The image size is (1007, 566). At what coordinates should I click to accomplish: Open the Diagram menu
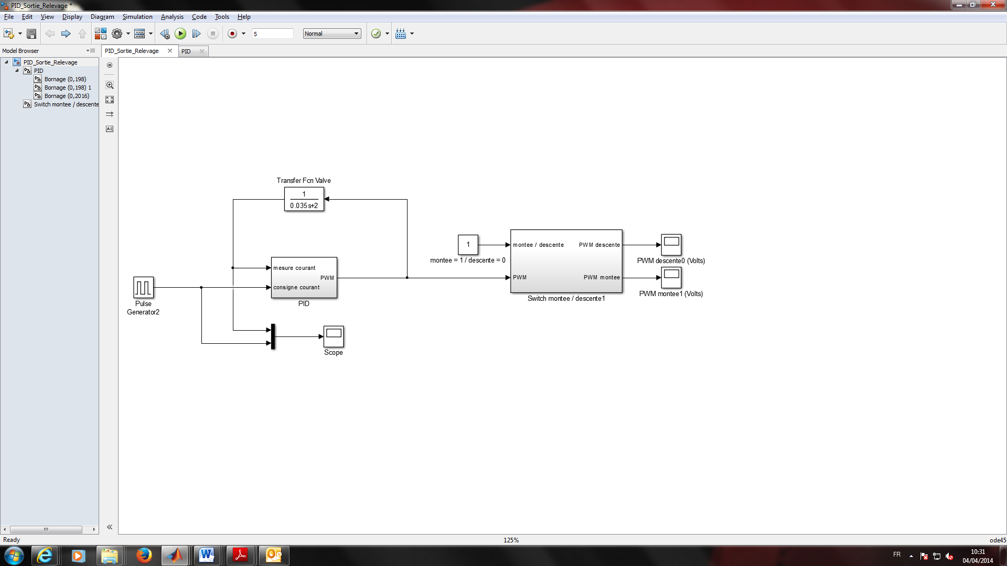[102, 17]
